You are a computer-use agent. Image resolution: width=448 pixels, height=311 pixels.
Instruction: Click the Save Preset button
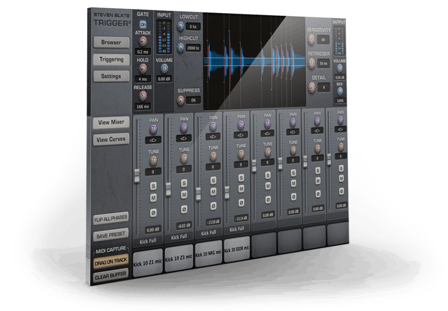pos(111,235)
